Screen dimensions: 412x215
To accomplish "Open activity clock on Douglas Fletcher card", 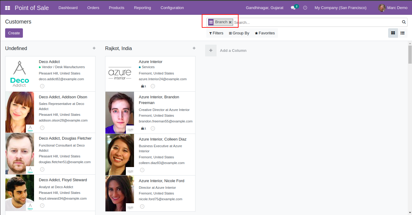I will pos(42,169).
